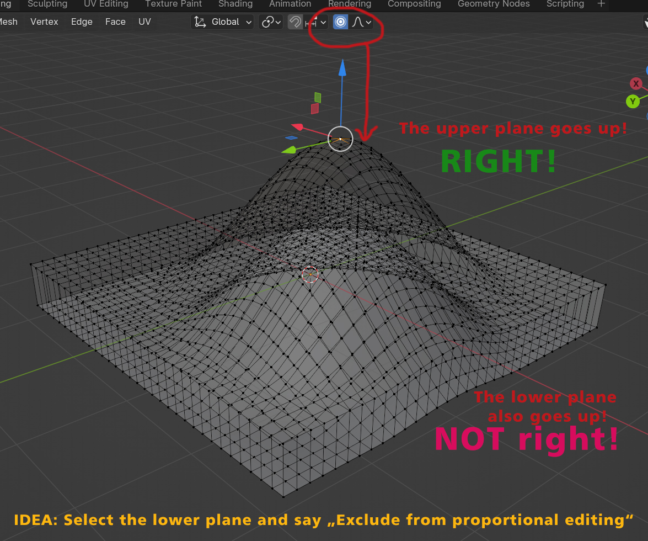The image size is (648, 541).
Task: Open the pivot point dropdown
Action: point(271,22)
